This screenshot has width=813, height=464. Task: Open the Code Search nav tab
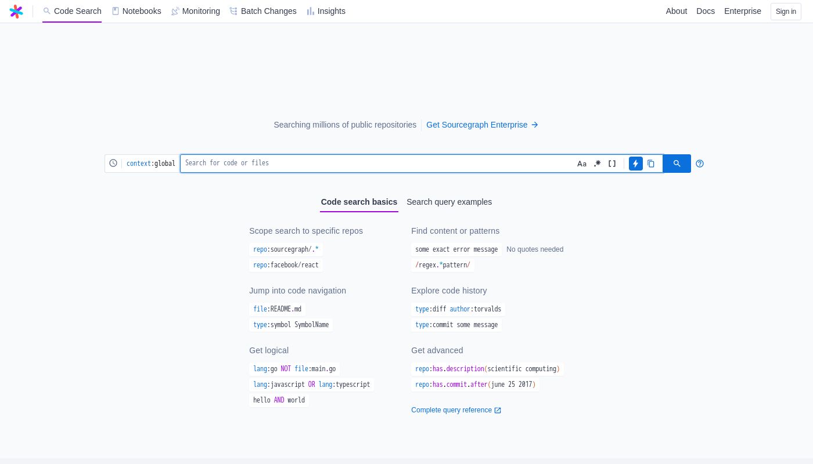tap(72, 11)
